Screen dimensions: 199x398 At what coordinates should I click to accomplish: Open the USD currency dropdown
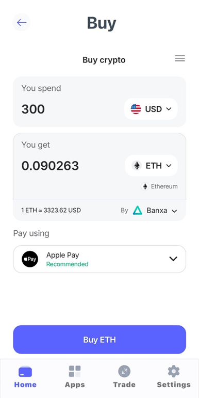[151, 109]
